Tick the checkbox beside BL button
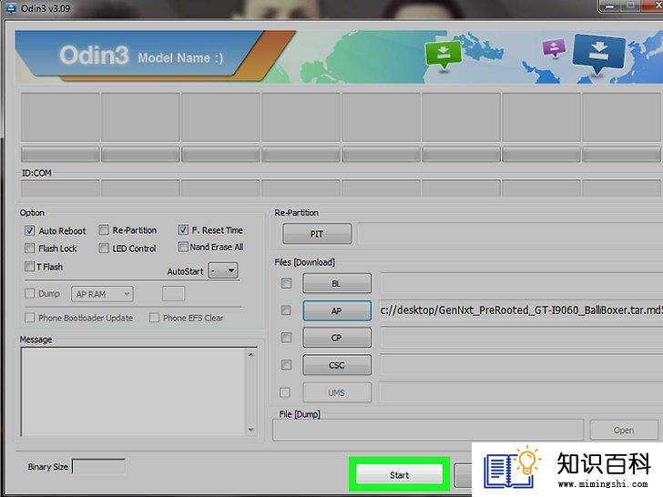 [286, 284]
